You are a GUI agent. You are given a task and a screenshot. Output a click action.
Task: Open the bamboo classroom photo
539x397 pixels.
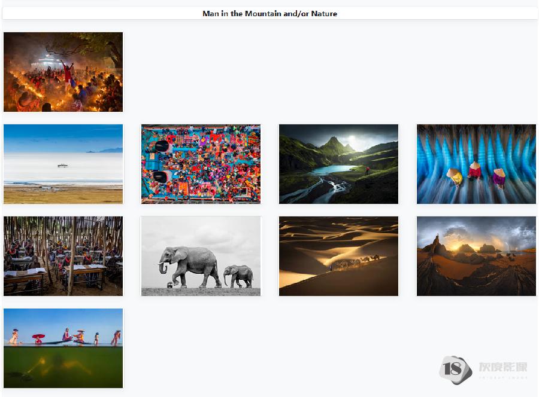(x=63, y=256)
